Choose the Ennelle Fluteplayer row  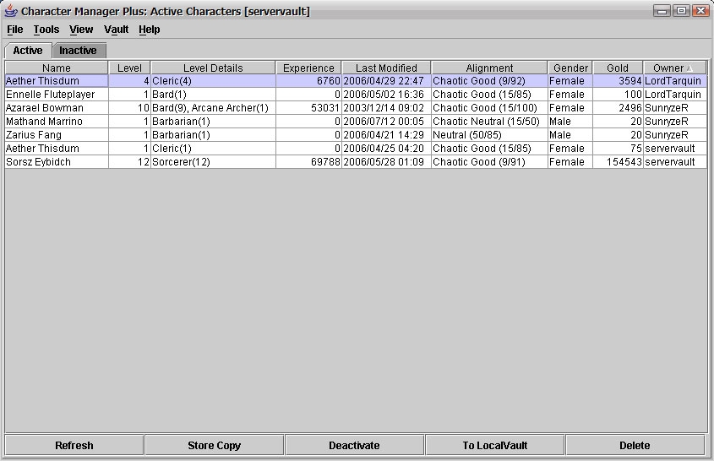tap(56, 95)
